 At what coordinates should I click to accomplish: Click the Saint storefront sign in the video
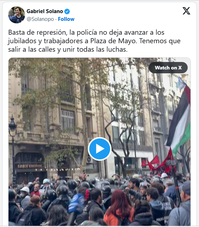tap(30, 166)
